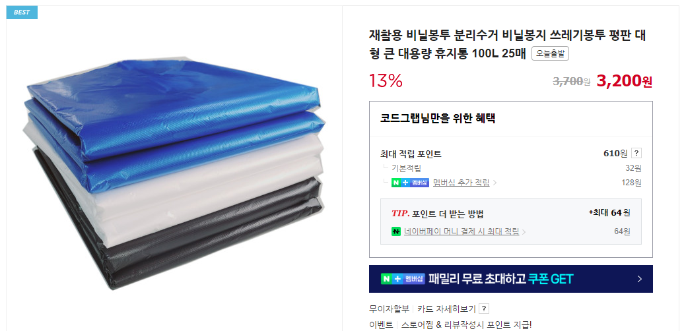Open the 멤버십 추가 적립 link

click(x=461, y=183)
